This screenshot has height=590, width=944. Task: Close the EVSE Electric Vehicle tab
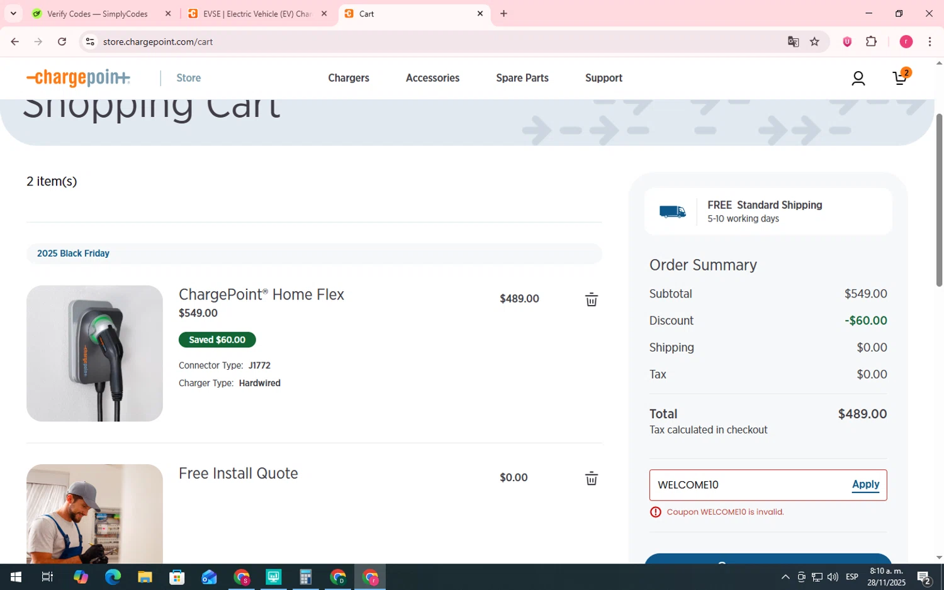[x=324, y=13]
